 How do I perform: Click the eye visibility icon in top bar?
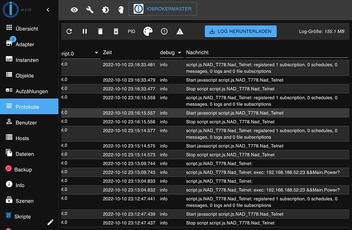click(x=74, y=10)
